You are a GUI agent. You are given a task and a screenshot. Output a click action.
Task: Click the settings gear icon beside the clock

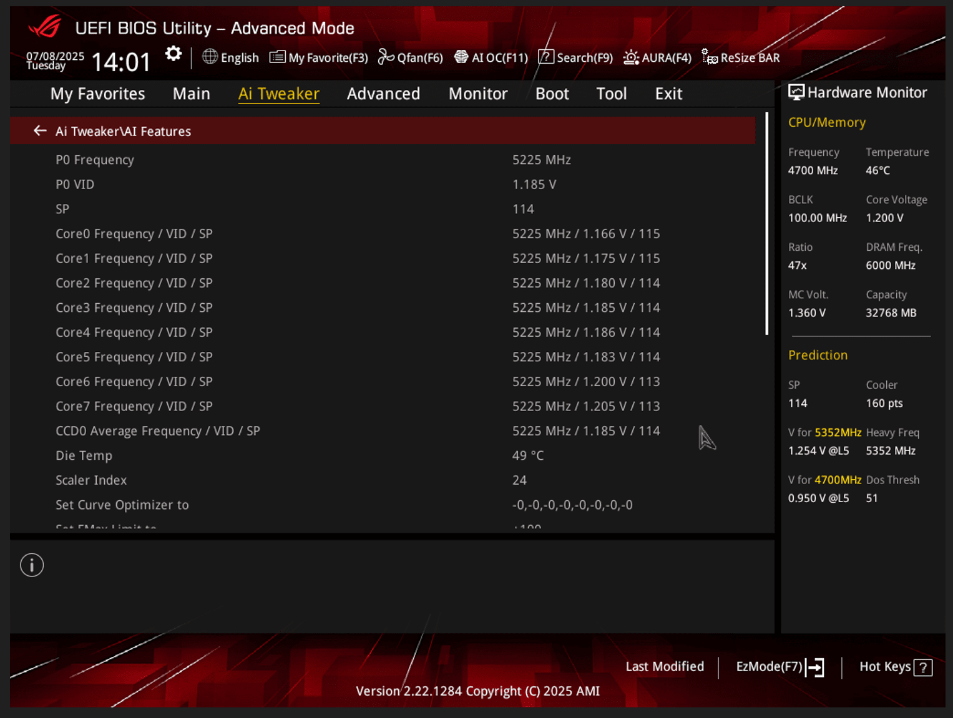tap(173, 54)
